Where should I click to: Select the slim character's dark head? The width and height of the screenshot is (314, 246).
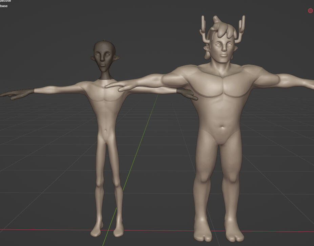(x=103, y=56)
